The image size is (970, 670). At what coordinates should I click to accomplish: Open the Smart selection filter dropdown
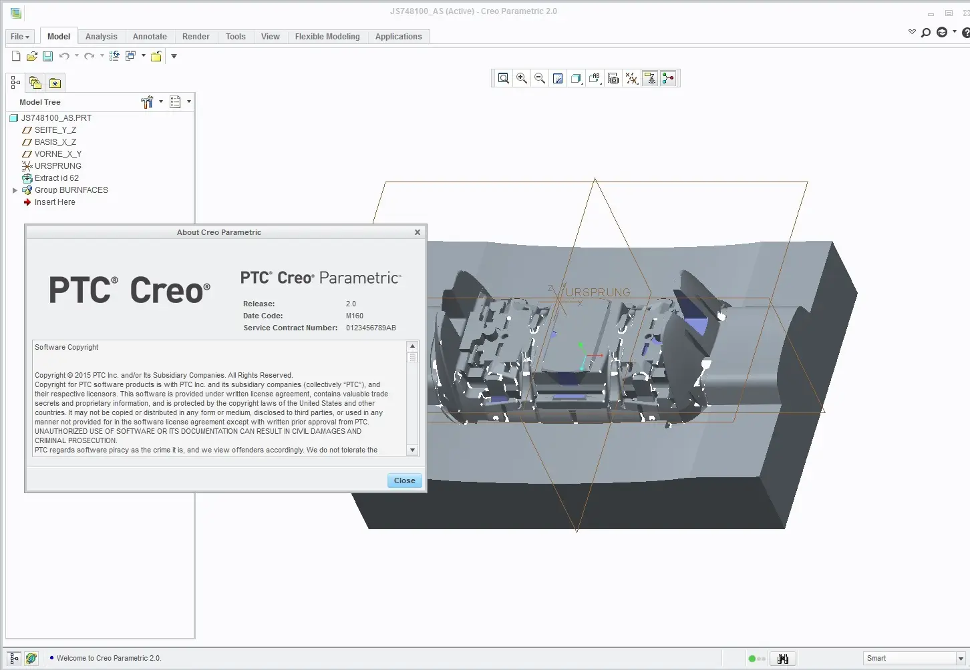click(961, 659)
